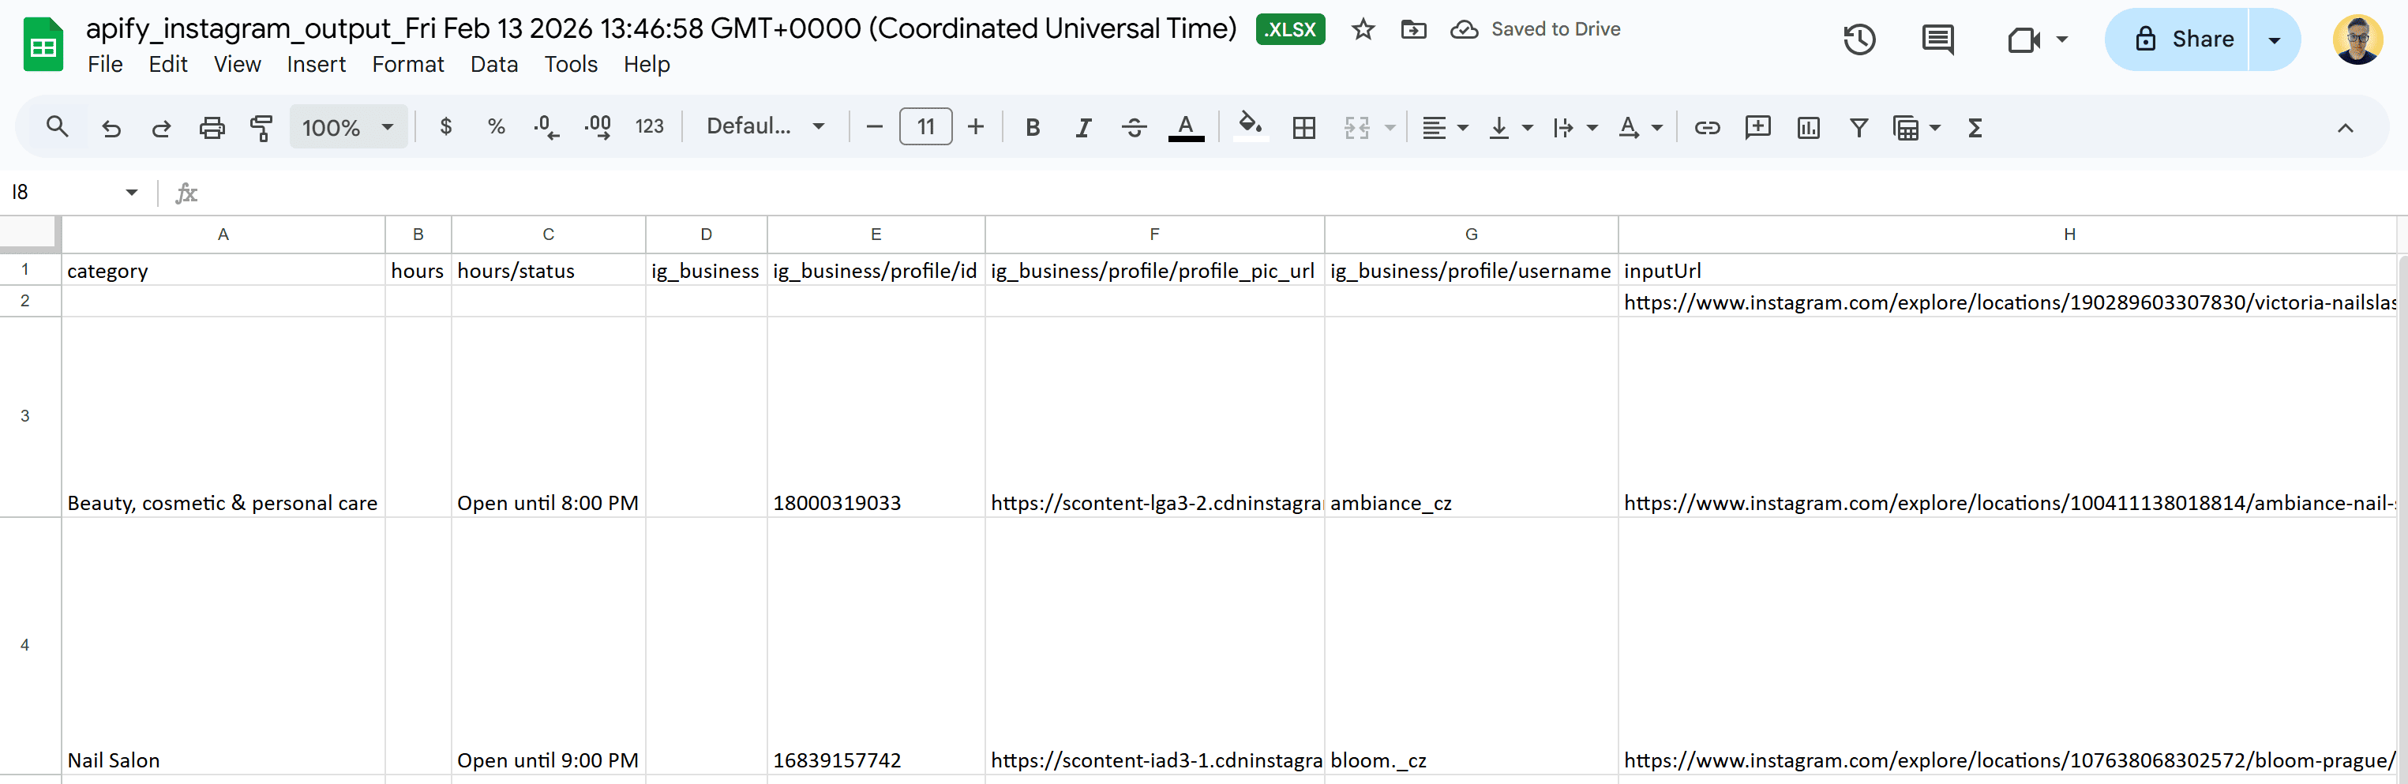Star this spreadsheet
This screenshot has width=2408, height=784.
pos(1363,29)
